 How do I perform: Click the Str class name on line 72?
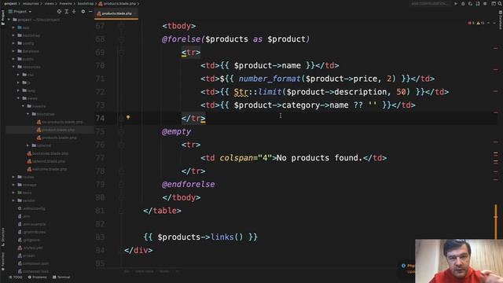point(241,92)
